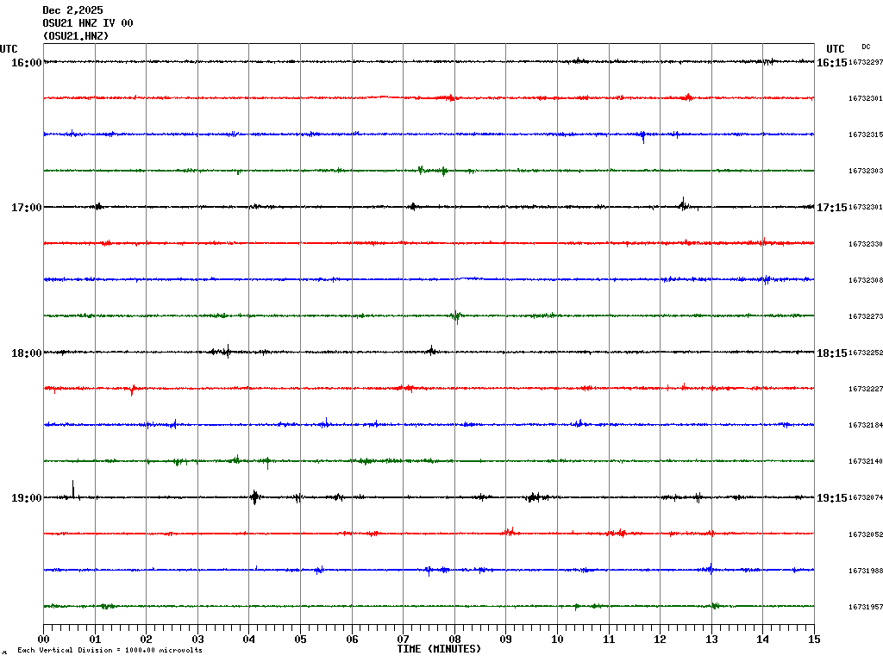Screen dimensions: 883x662
Task: Click the TIME (MINUTES) axis title
Action: 439,648
